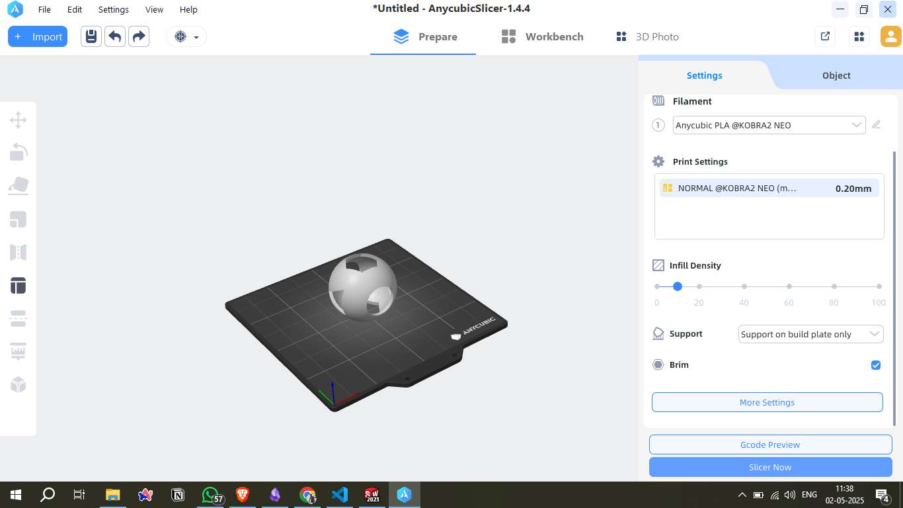The image size is (903, 508).
Task: Open the View menu
Action: pyautogui.click(x=154, y=9)
